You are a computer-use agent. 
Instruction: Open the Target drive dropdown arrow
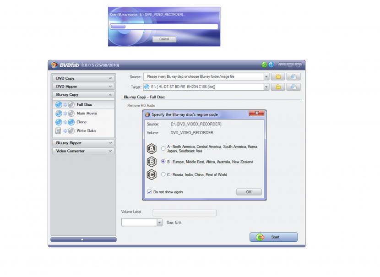(266, 87)
